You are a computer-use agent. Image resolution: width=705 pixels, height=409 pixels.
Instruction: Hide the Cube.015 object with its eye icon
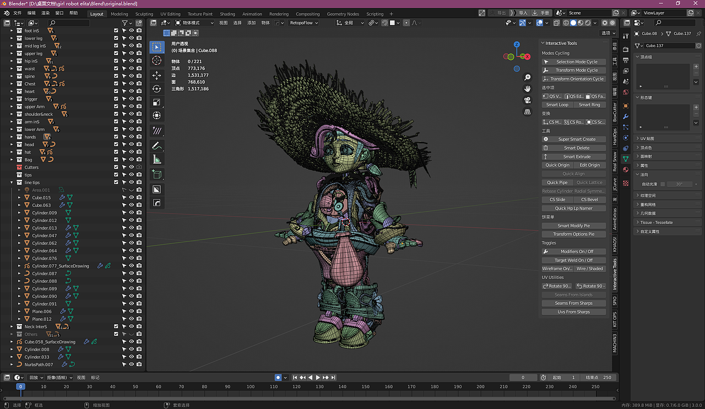pyautogui.click(x=132, y=198)
